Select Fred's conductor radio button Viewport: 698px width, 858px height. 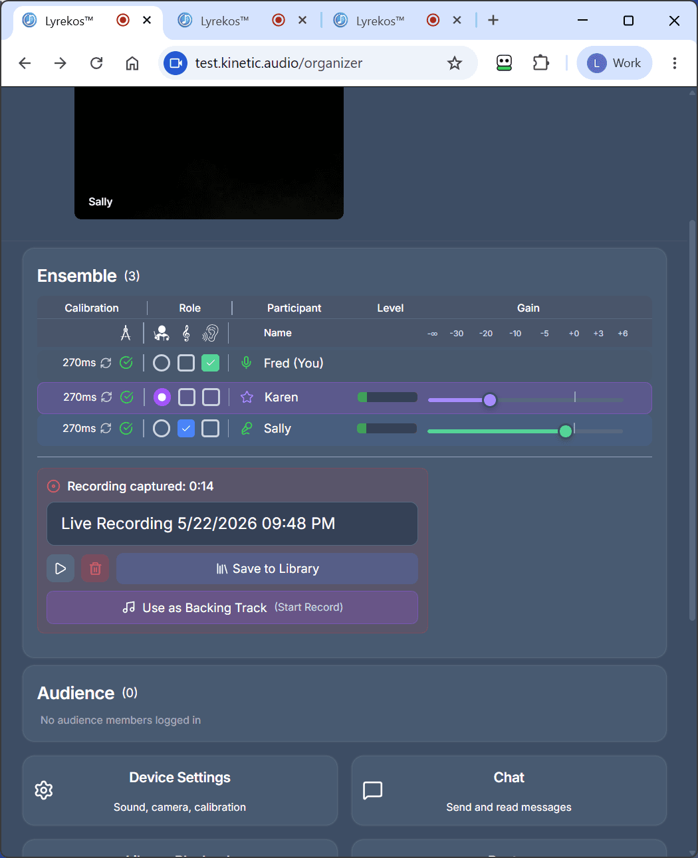click(162, 363)
